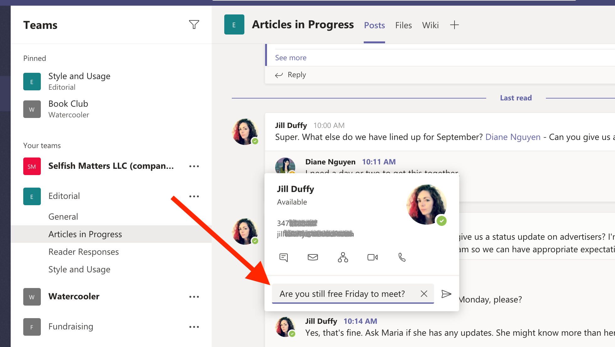Open the teams filter
The width and height of the screenshot is (615, 347).
[194, 24]
